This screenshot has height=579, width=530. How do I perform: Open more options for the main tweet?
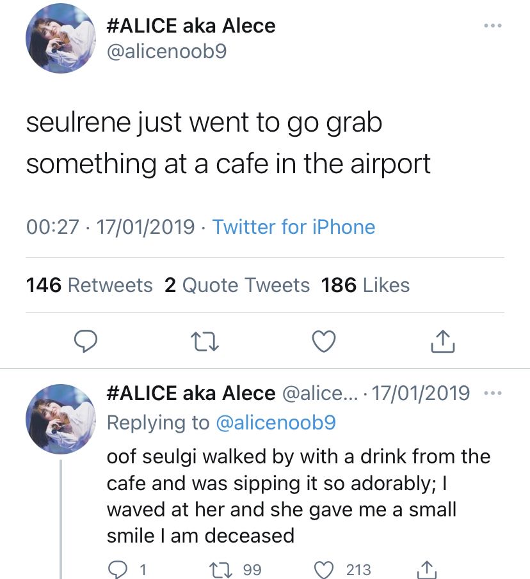492,26
